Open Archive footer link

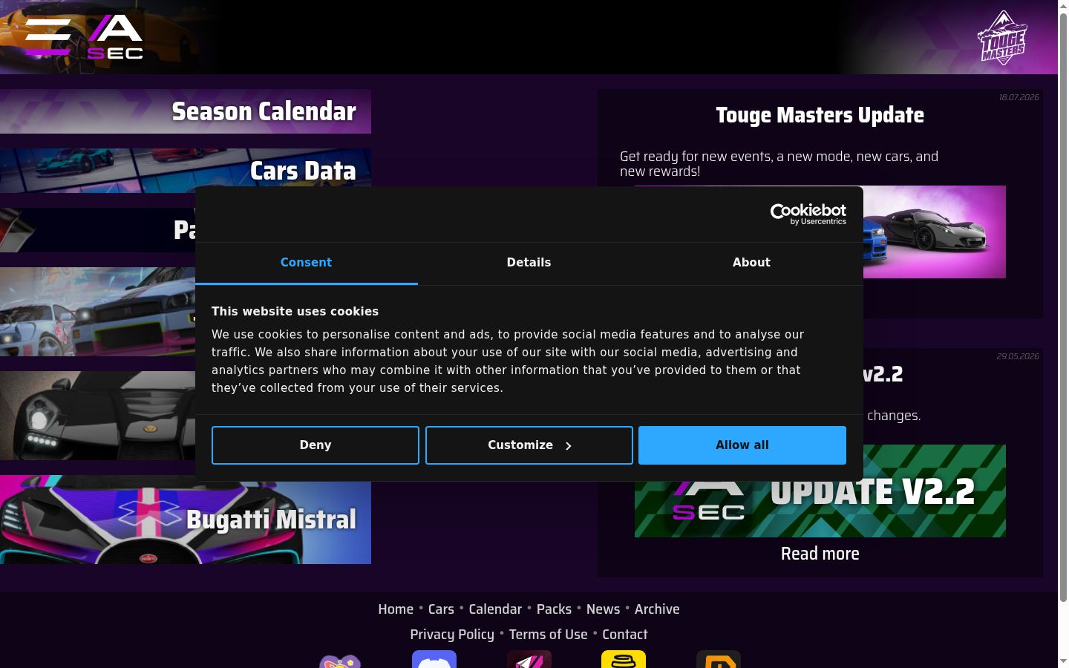click(657, 609)
